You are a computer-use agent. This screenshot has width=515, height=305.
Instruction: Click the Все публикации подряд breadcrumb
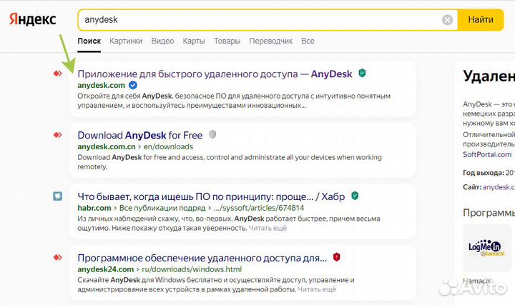tap(162, 208)
